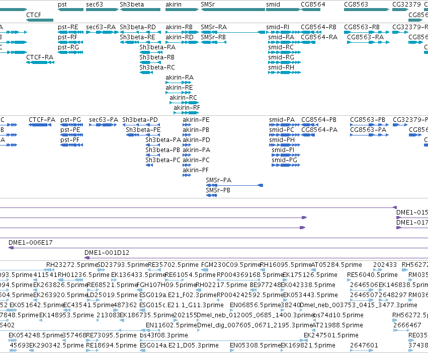
Task: Click EST AT05284.5prime
Action: [x=314, y=270]
